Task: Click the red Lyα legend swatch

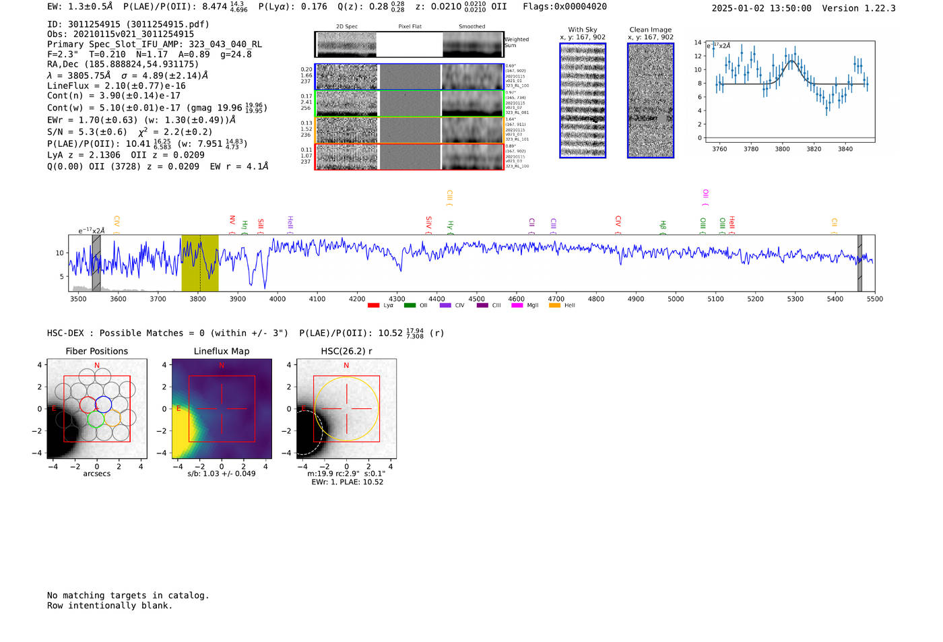Action: (x=374, y=305)
